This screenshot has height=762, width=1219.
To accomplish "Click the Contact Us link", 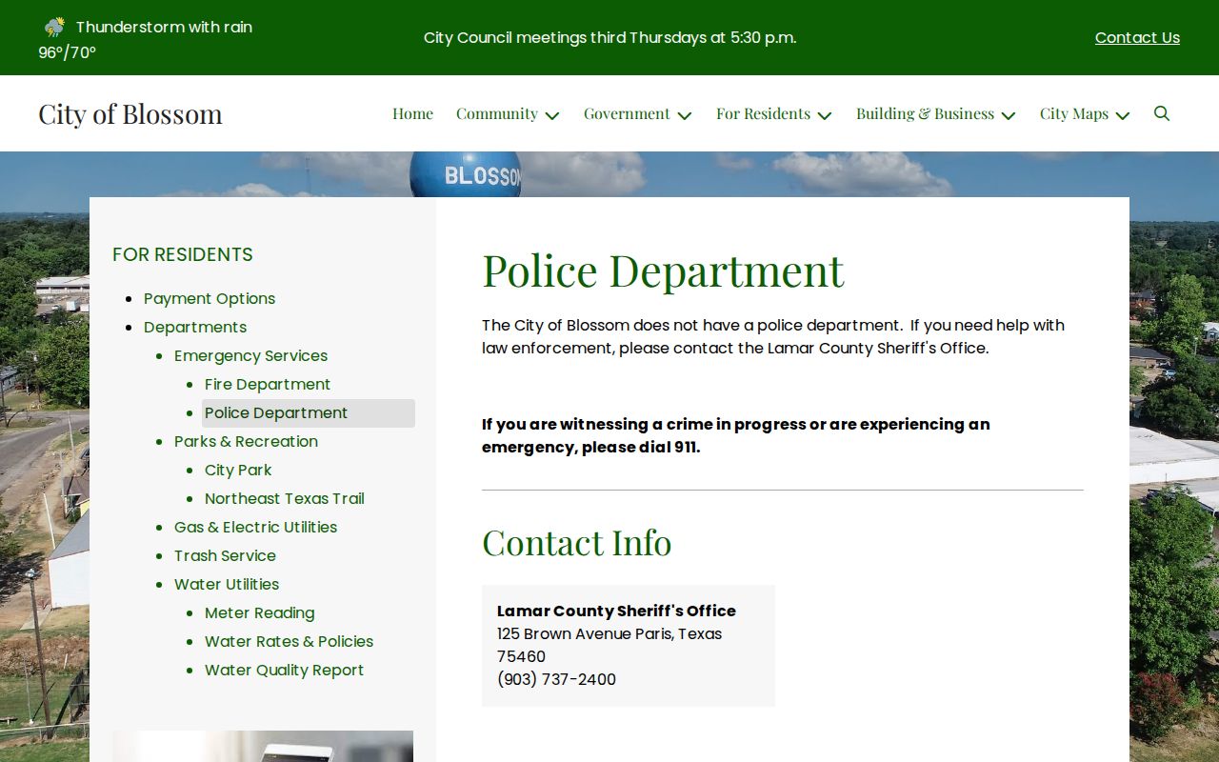I will [x=1137, y=37].
